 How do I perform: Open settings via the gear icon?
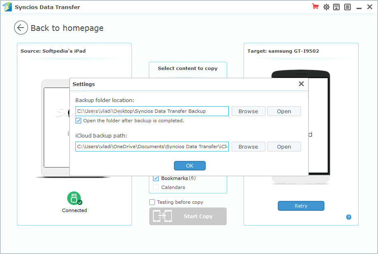tap(326, 7)
